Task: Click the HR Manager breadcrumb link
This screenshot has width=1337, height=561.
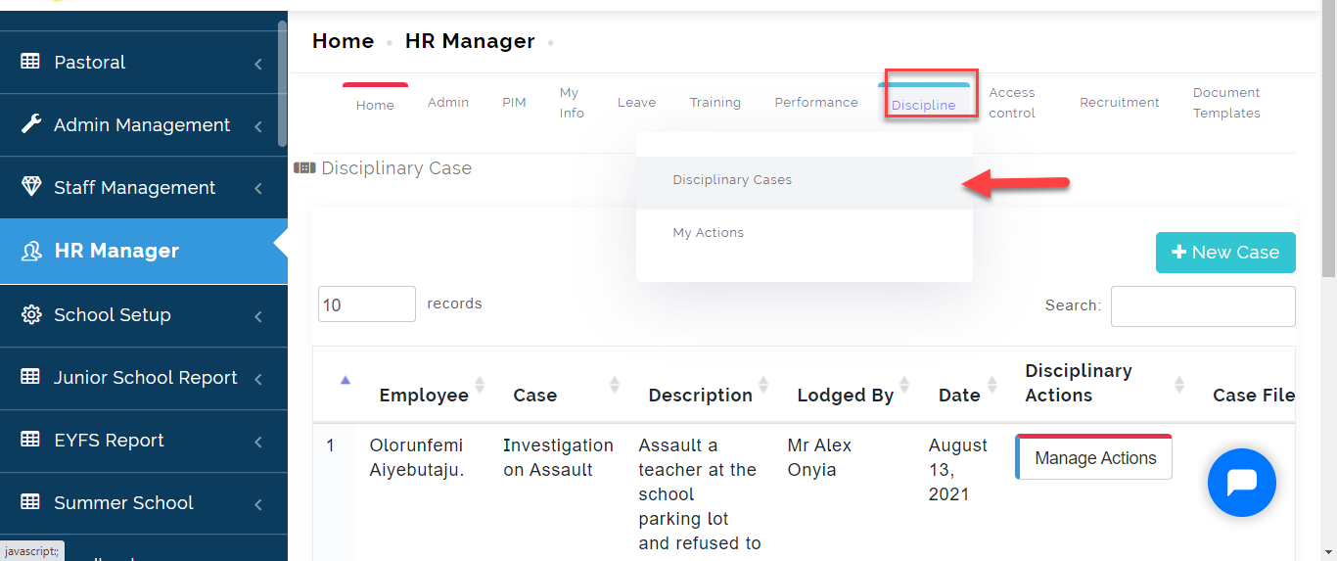Action: coord(470,41)
